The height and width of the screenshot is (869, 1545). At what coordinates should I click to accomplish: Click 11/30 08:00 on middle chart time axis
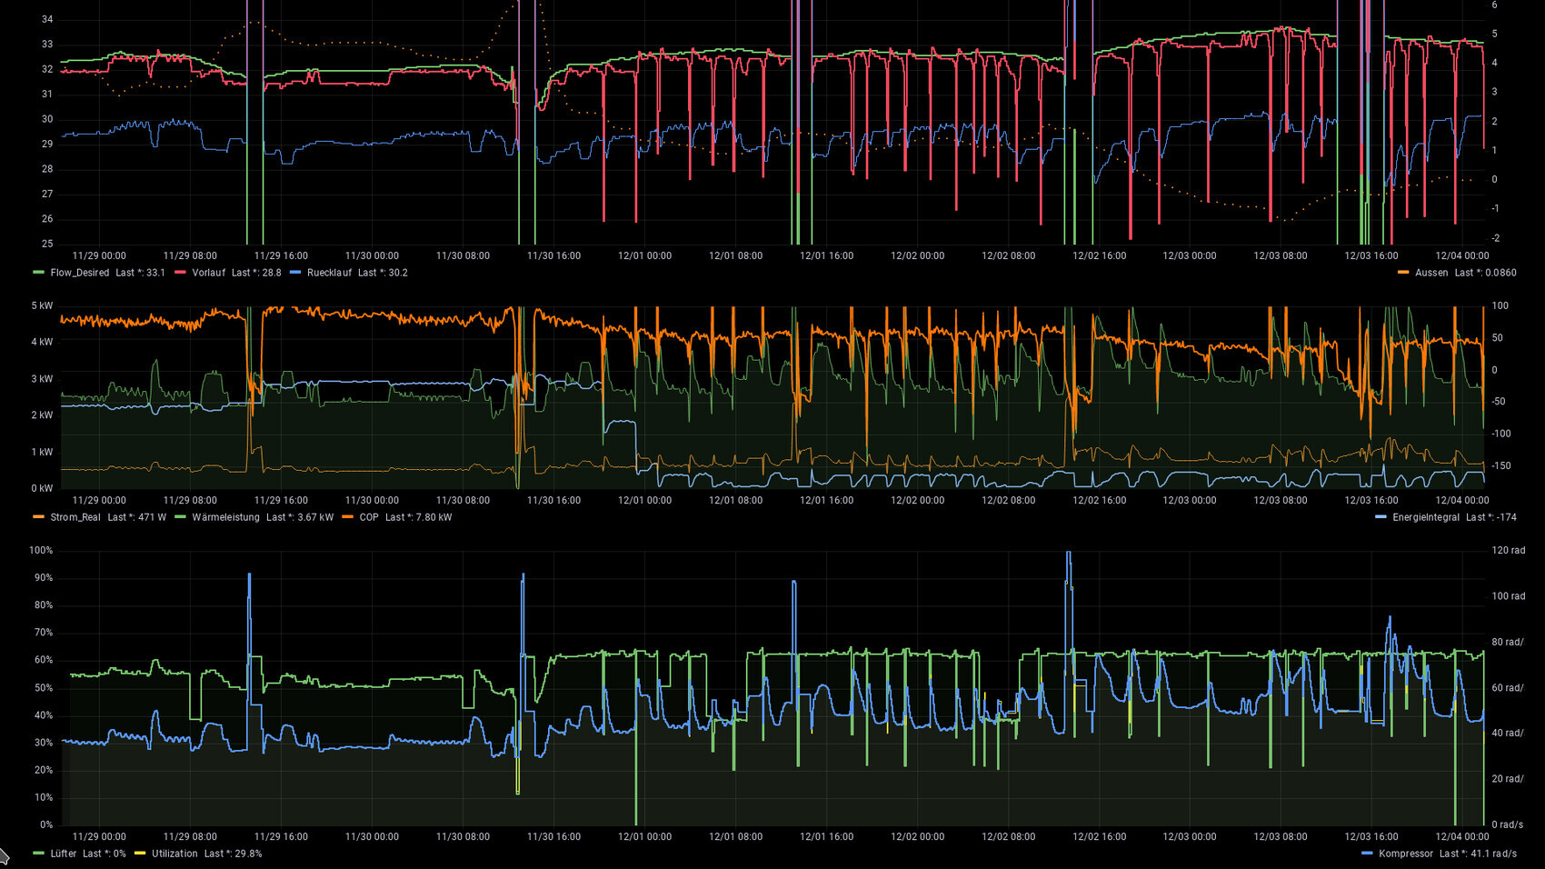point(463,500)
